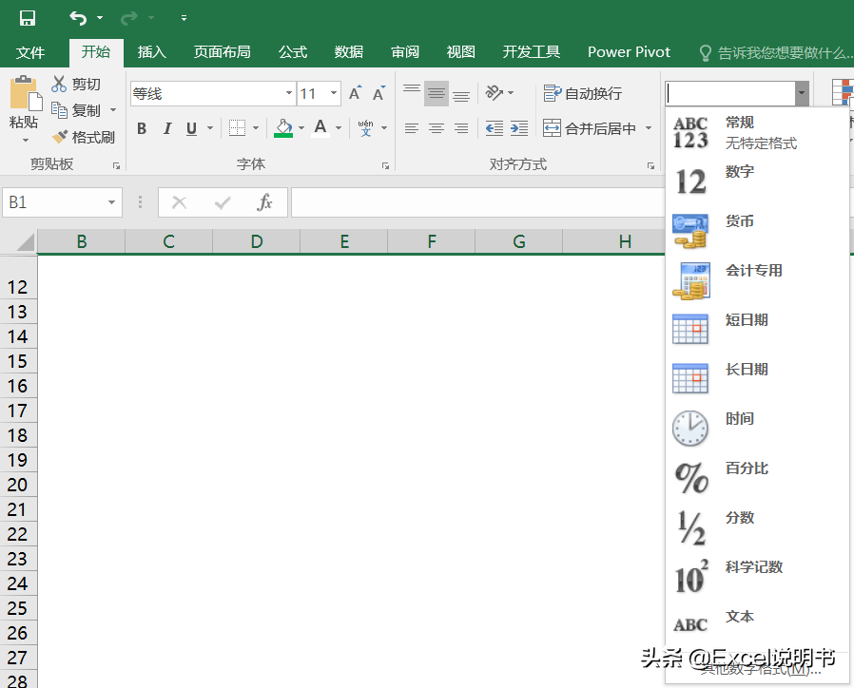Open the font size 11 dropdown
Image resolution: width=854 pixels, height=688 pixels.
pyautogui.click(x=333, y=94)
